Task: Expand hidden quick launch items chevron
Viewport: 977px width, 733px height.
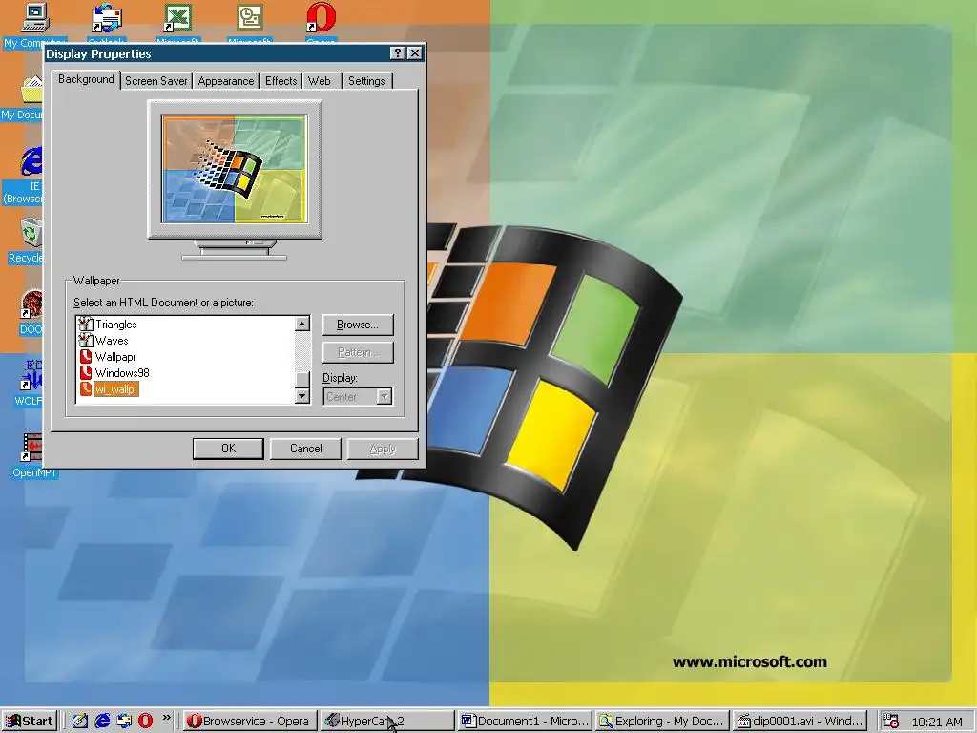Action: click(166, 718)
